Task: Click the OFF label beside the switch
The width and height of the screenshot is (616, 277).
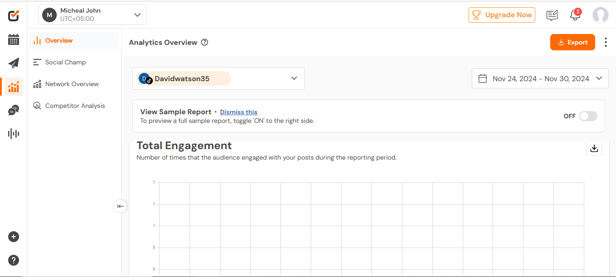Action: click(x=570, y=116)
